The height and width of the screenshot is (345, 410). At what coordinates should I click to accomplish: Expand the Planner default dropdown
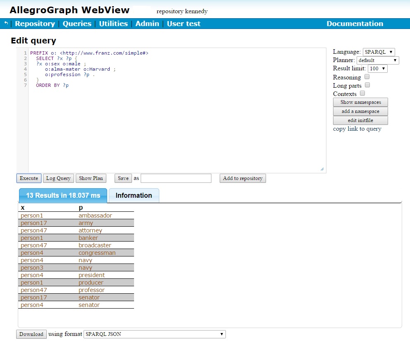(377, 60)
